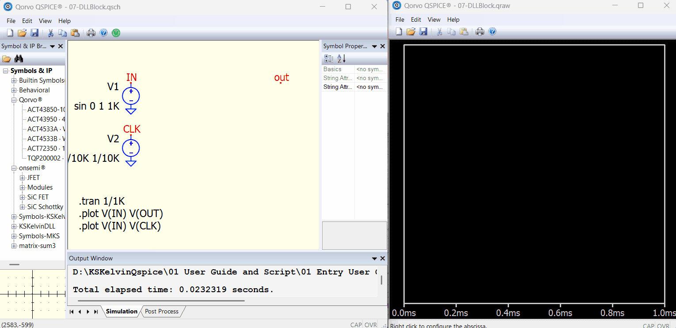Click the scissors icon in the .qraw toolbar
This screenshot has width=676, height=328.
point(439,31)
